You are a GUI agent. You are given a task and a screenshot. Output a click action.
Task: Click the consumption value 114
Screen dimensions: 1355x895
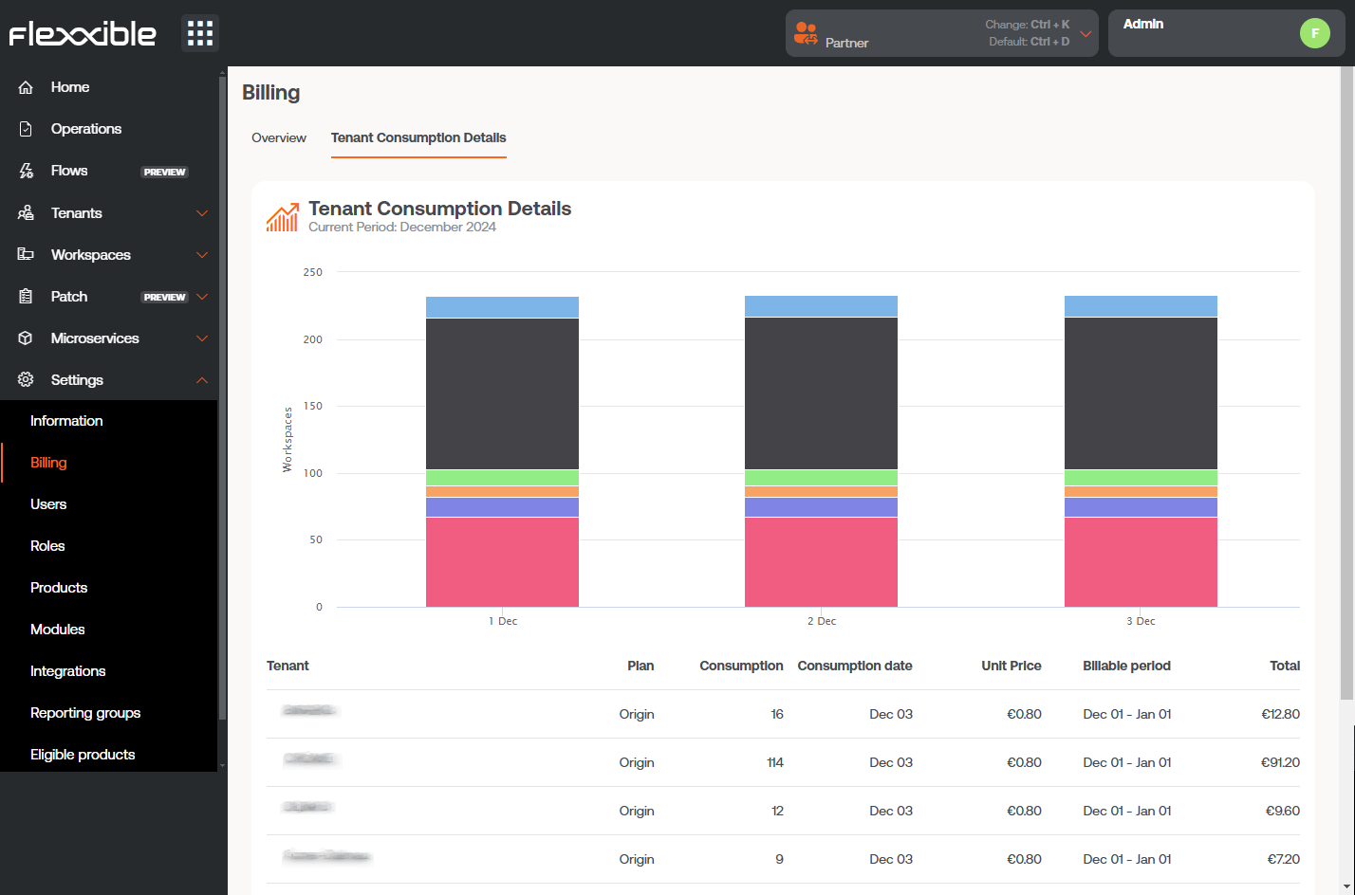click(x=775, y=762)
